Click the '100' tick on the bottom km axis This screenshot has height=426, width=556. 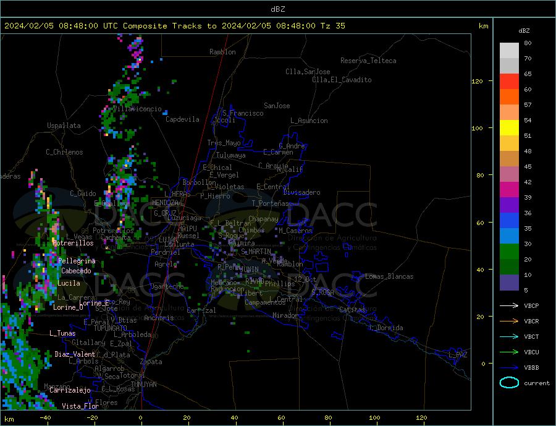tap(374, 418)
